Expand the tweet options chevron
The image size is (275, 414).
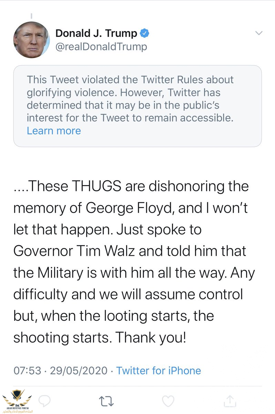click(258, 33)
